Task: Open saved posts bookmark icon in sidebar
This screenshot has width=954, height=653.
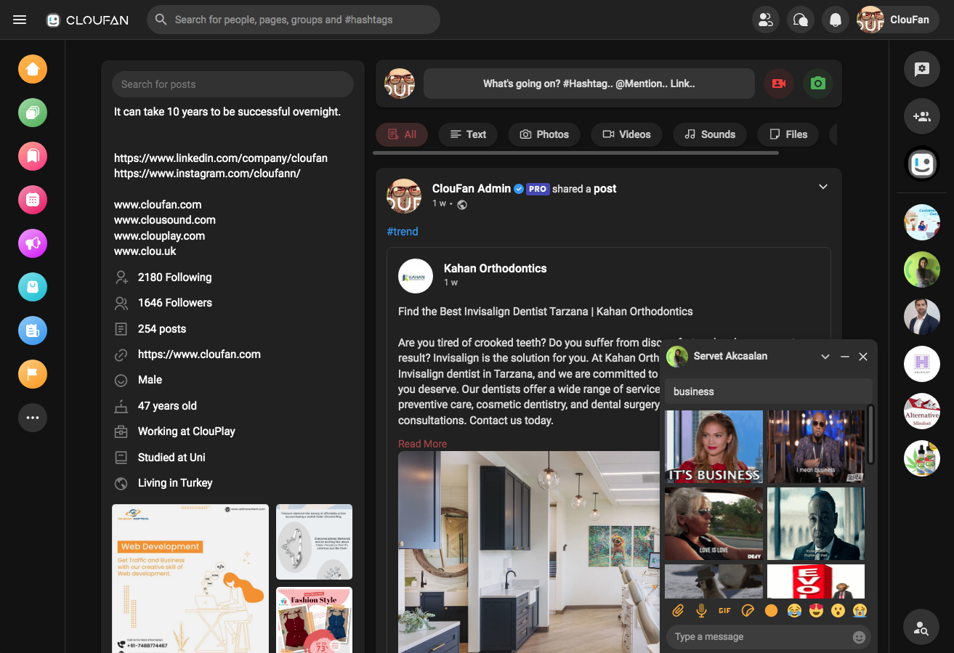Action: (33, 156)
